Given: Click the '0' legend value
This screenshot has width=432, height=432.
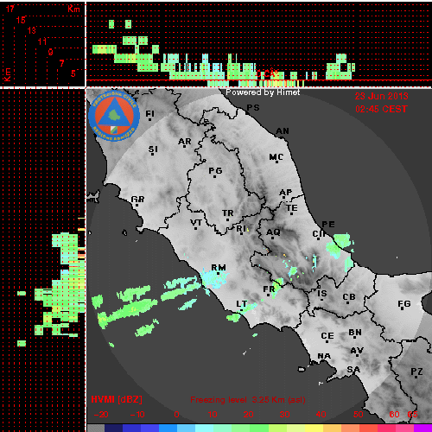Looking at the screenshot, I should click(x=176, y=415).
